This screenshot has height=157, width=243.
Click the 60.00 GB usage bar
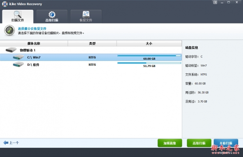(149, 56)
